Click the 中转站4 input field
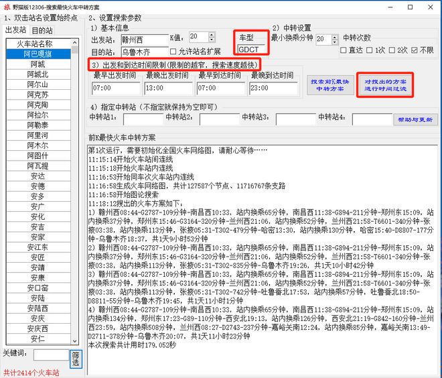Viewport: 442px width, 378px height. tap(372, 119)
